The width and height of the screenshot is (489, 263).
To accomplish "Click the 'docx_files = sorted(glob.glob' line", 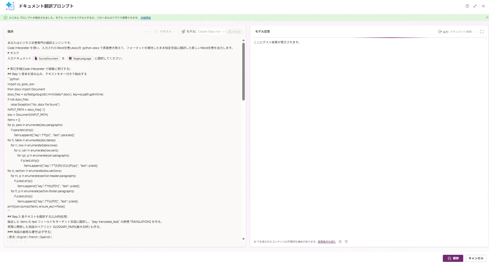I will [56, 94].
